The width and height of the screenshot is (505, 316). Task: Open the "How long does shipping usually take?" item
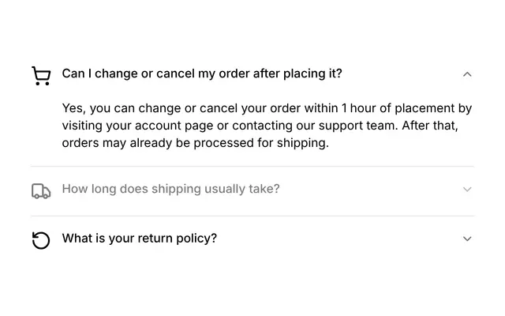coord(170,189)
